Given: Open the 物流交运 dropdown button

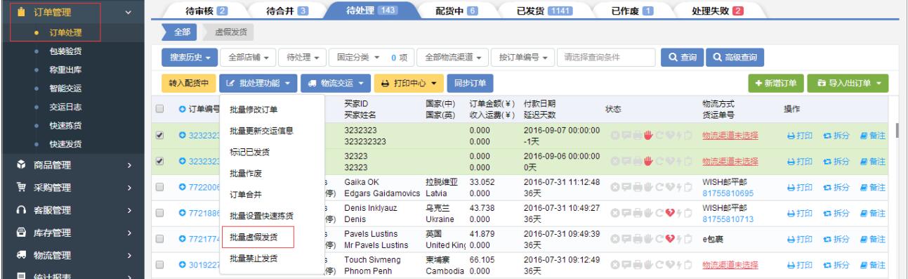Looking at the screenshot, I should (x=336, y=84).
